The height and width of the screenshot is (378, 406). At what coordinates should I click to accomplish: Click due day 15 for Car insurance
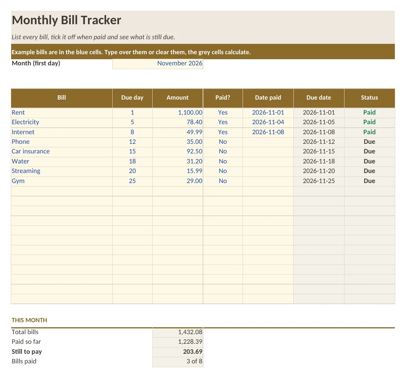click(132, 152)
